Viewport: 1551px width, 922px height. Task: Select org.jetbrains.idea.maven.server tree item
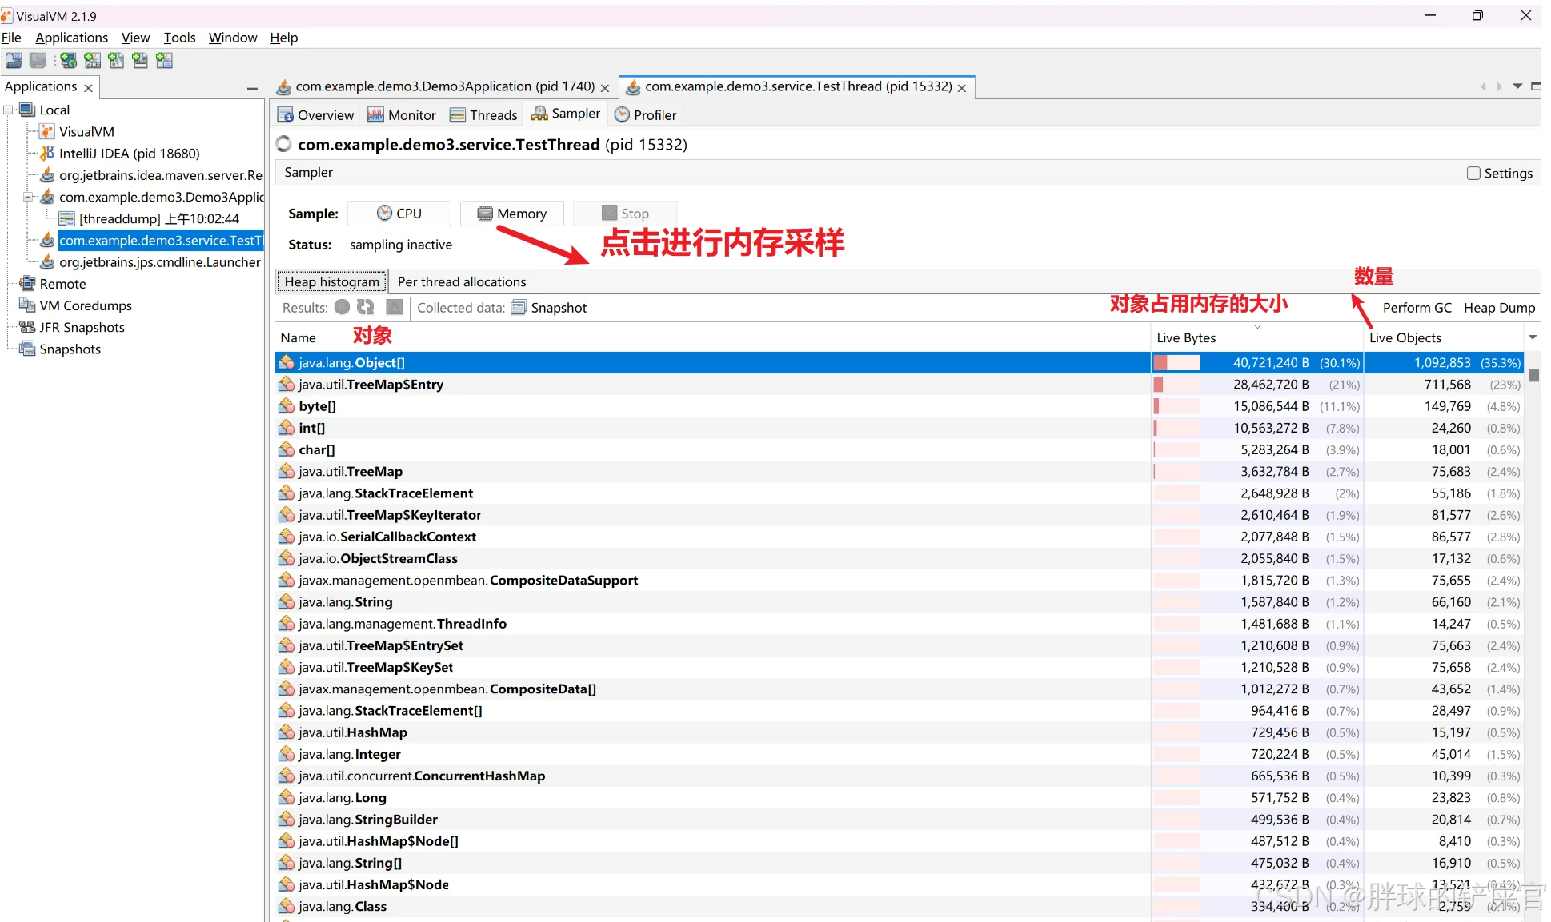point(161,175)
